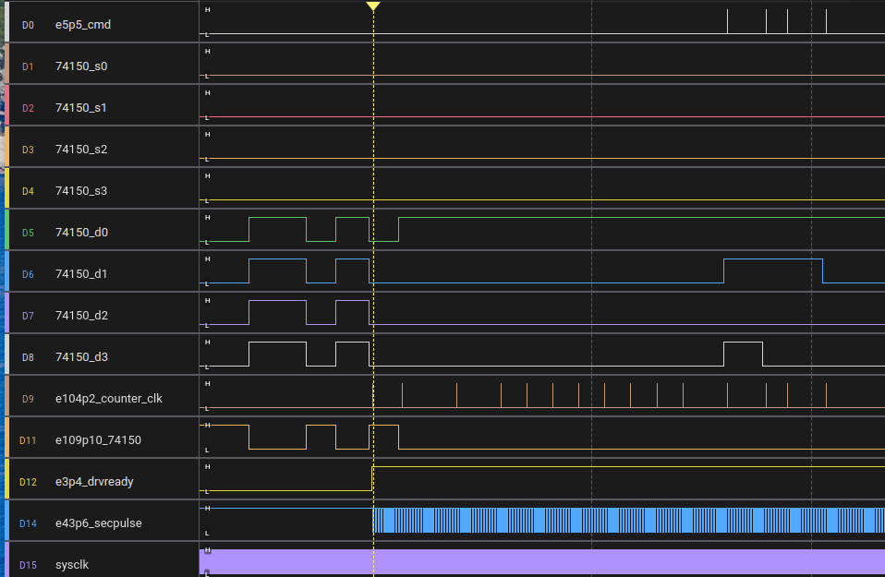Select the 74150_d2 channel label
Screen dimensions: 885x577
(82, 316)
